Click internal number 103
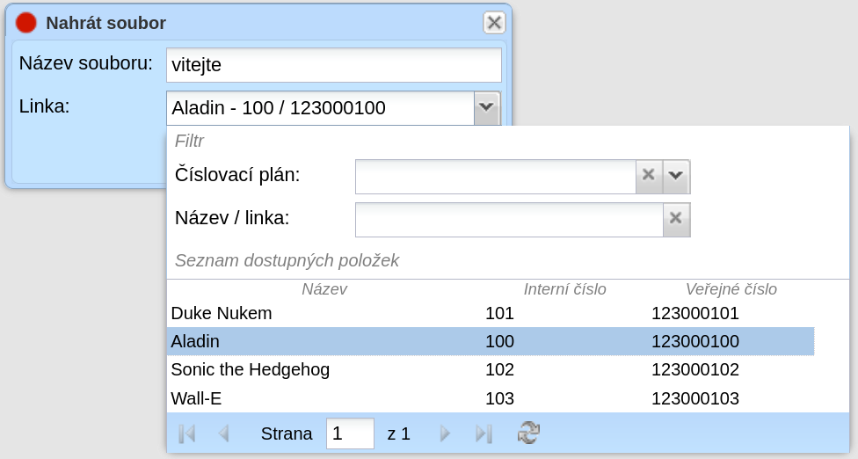The height and width of the screenshot is (459, 858). [x=499, y=398]
